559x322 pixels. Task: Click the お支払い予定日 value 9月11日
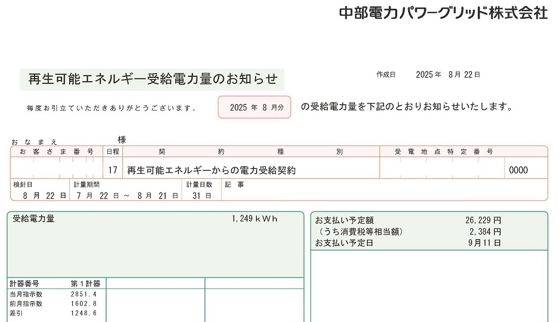click(484, 242)
